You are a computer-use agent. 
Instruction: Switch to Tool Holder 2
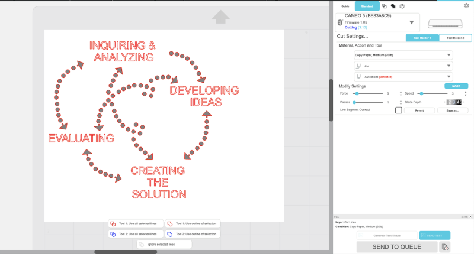click(x=455, y=38)
